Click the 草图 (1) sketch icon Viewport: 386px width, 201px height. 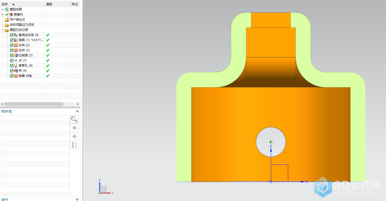[x=16, y=40]
